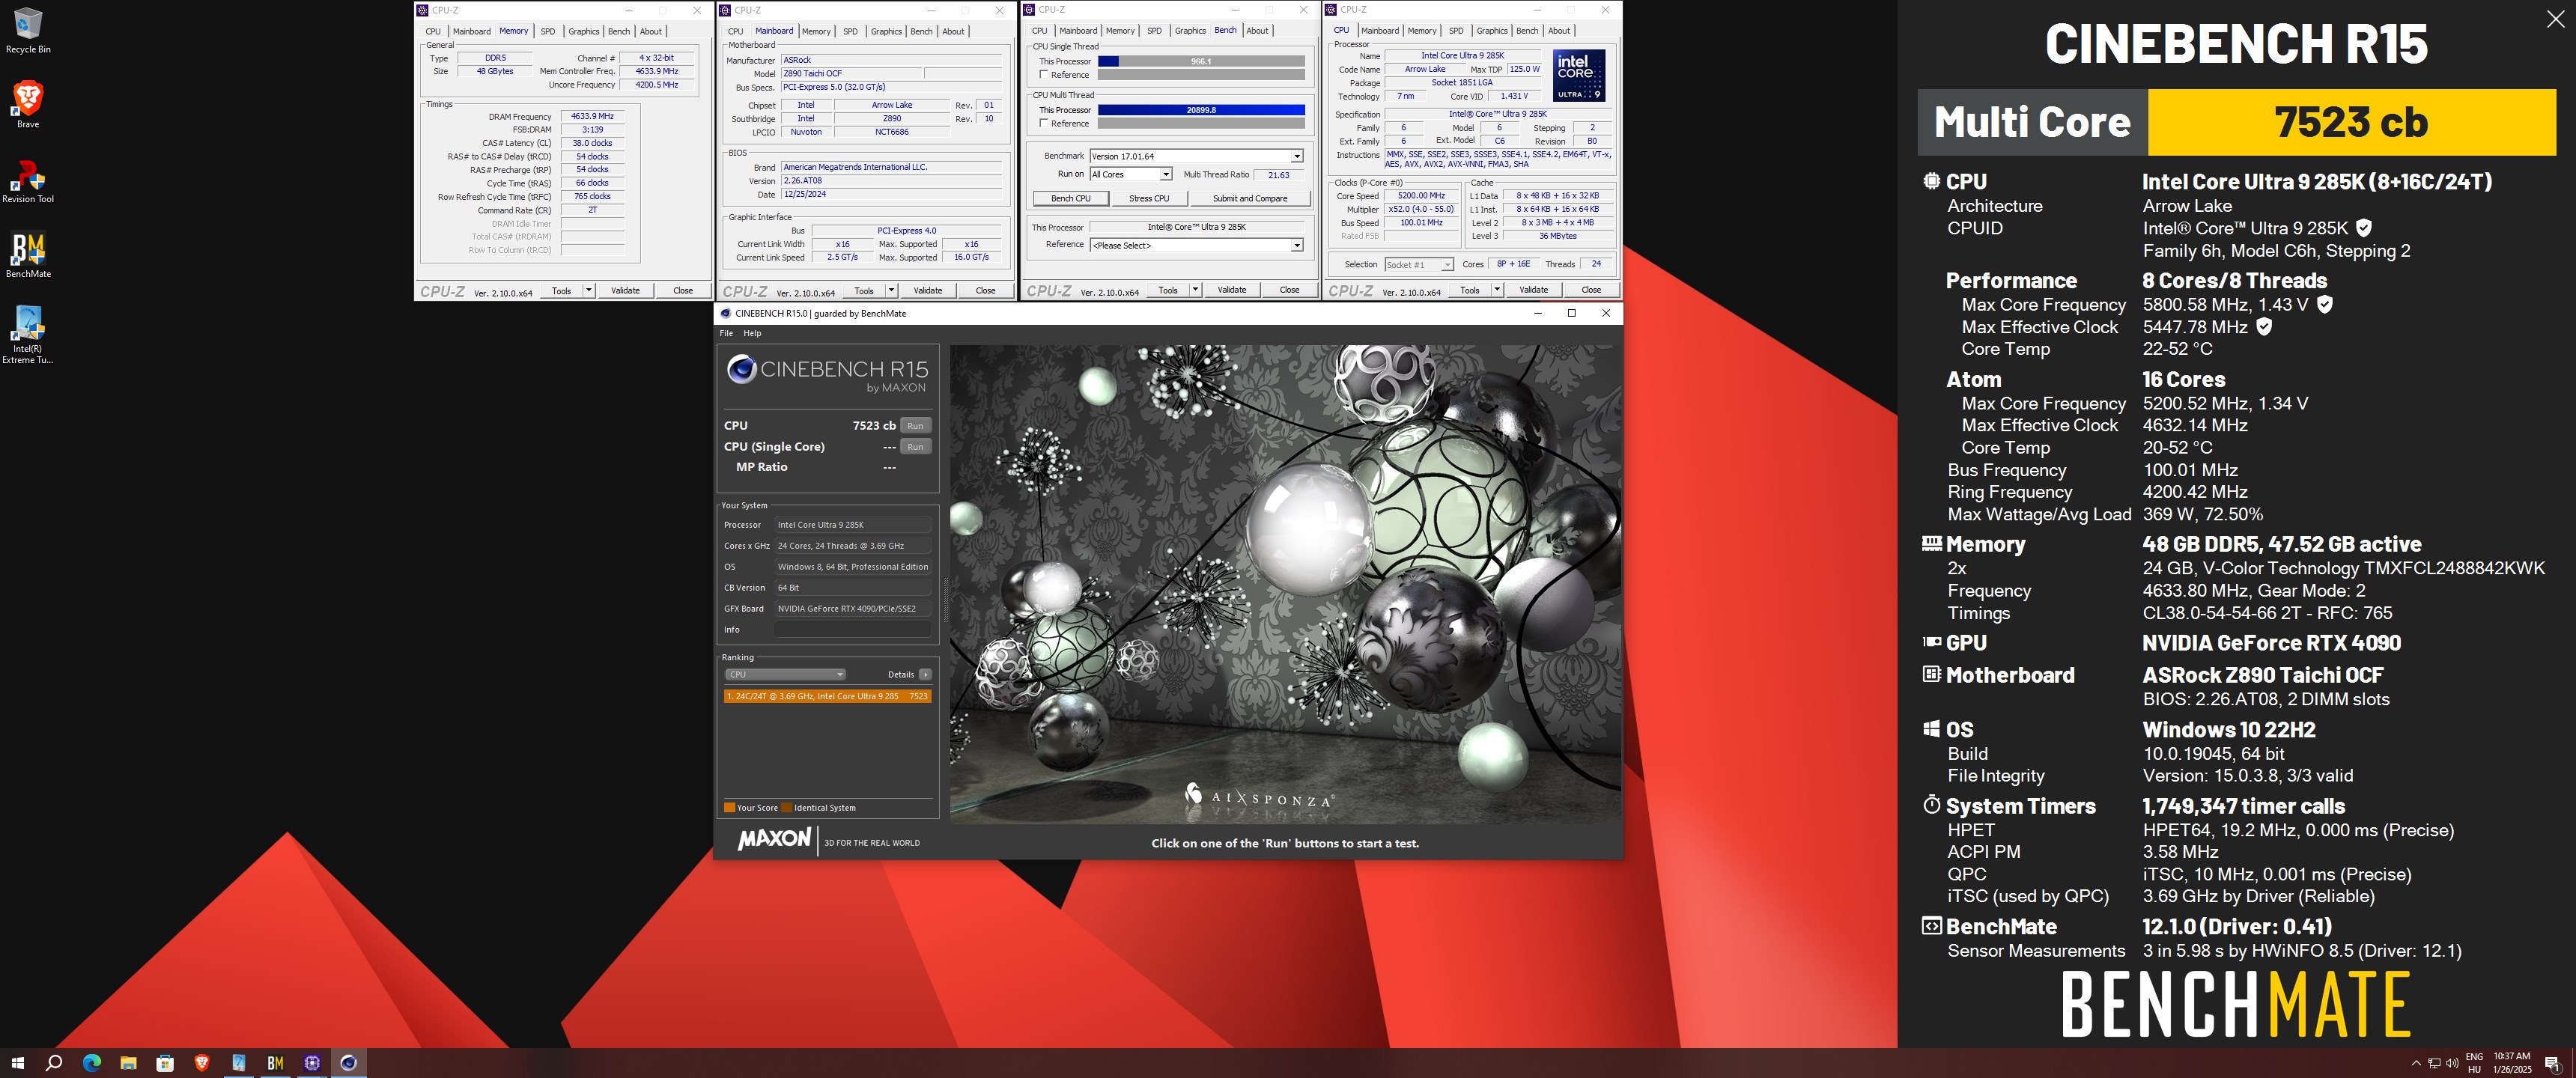2576x1078 pixels.
Task: Open the volume tray icon
Action: pyautogui.click(x=2452, y=1063)
